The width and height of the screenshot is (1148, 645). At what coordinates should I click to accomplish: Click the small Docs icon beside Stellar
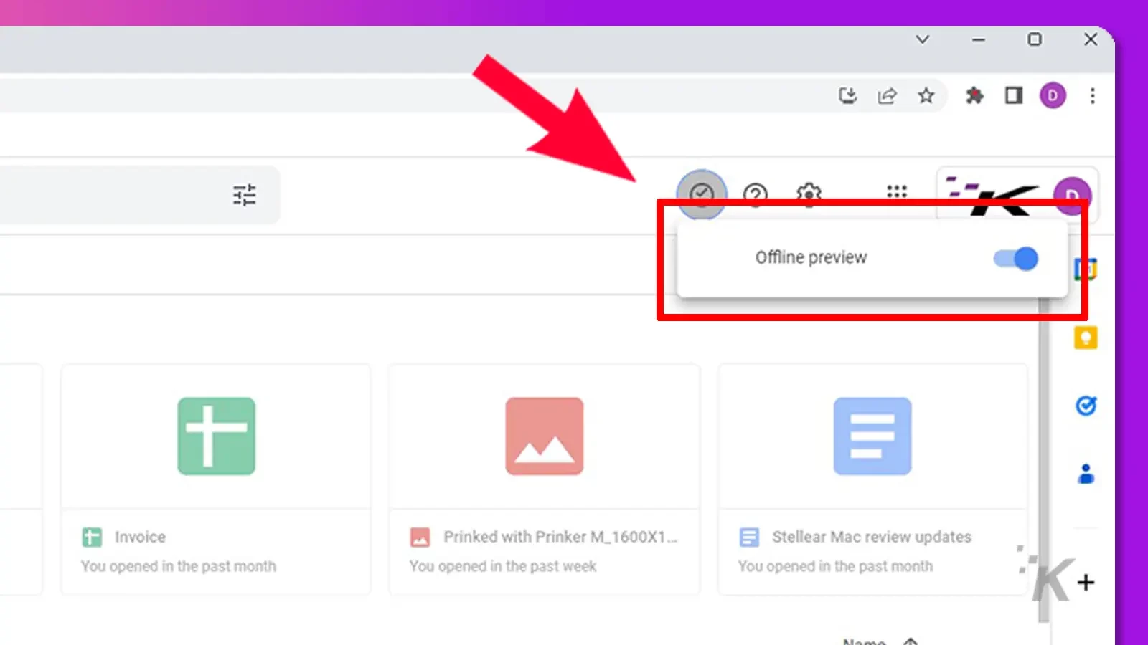pos(748,537)
